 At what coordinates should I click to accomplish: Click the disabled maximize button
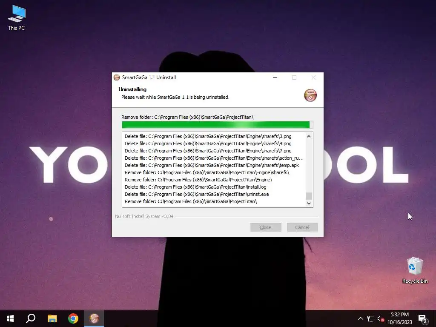294,77
